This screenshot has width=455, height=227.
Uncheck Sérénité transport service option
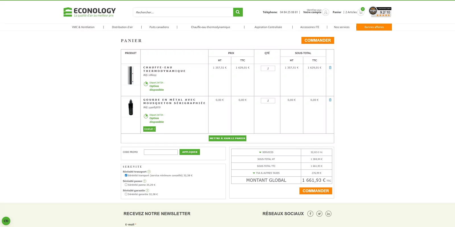(x=126, y=175)
